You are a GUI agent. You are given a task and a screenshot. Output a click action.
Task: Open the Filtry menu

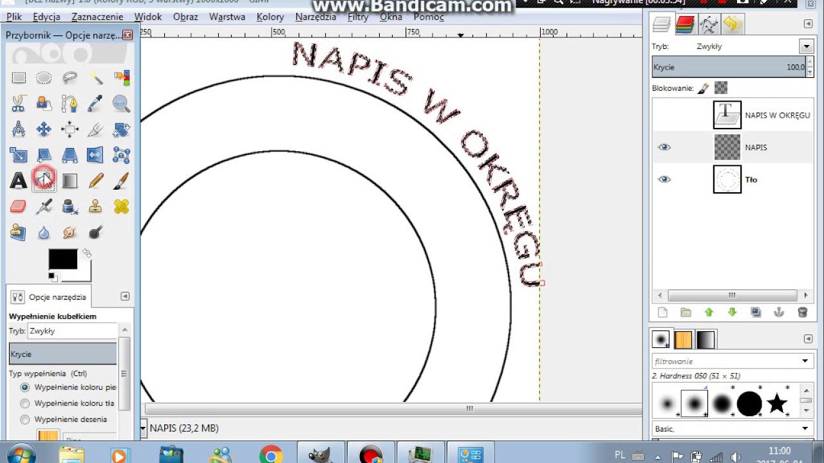point(358,17)
